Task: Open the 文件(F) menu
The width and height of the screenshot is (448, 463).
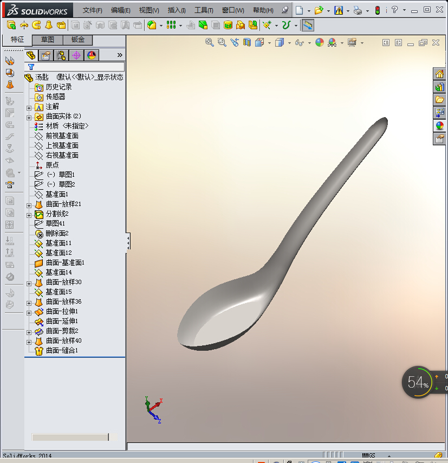Action: (93, 10)
